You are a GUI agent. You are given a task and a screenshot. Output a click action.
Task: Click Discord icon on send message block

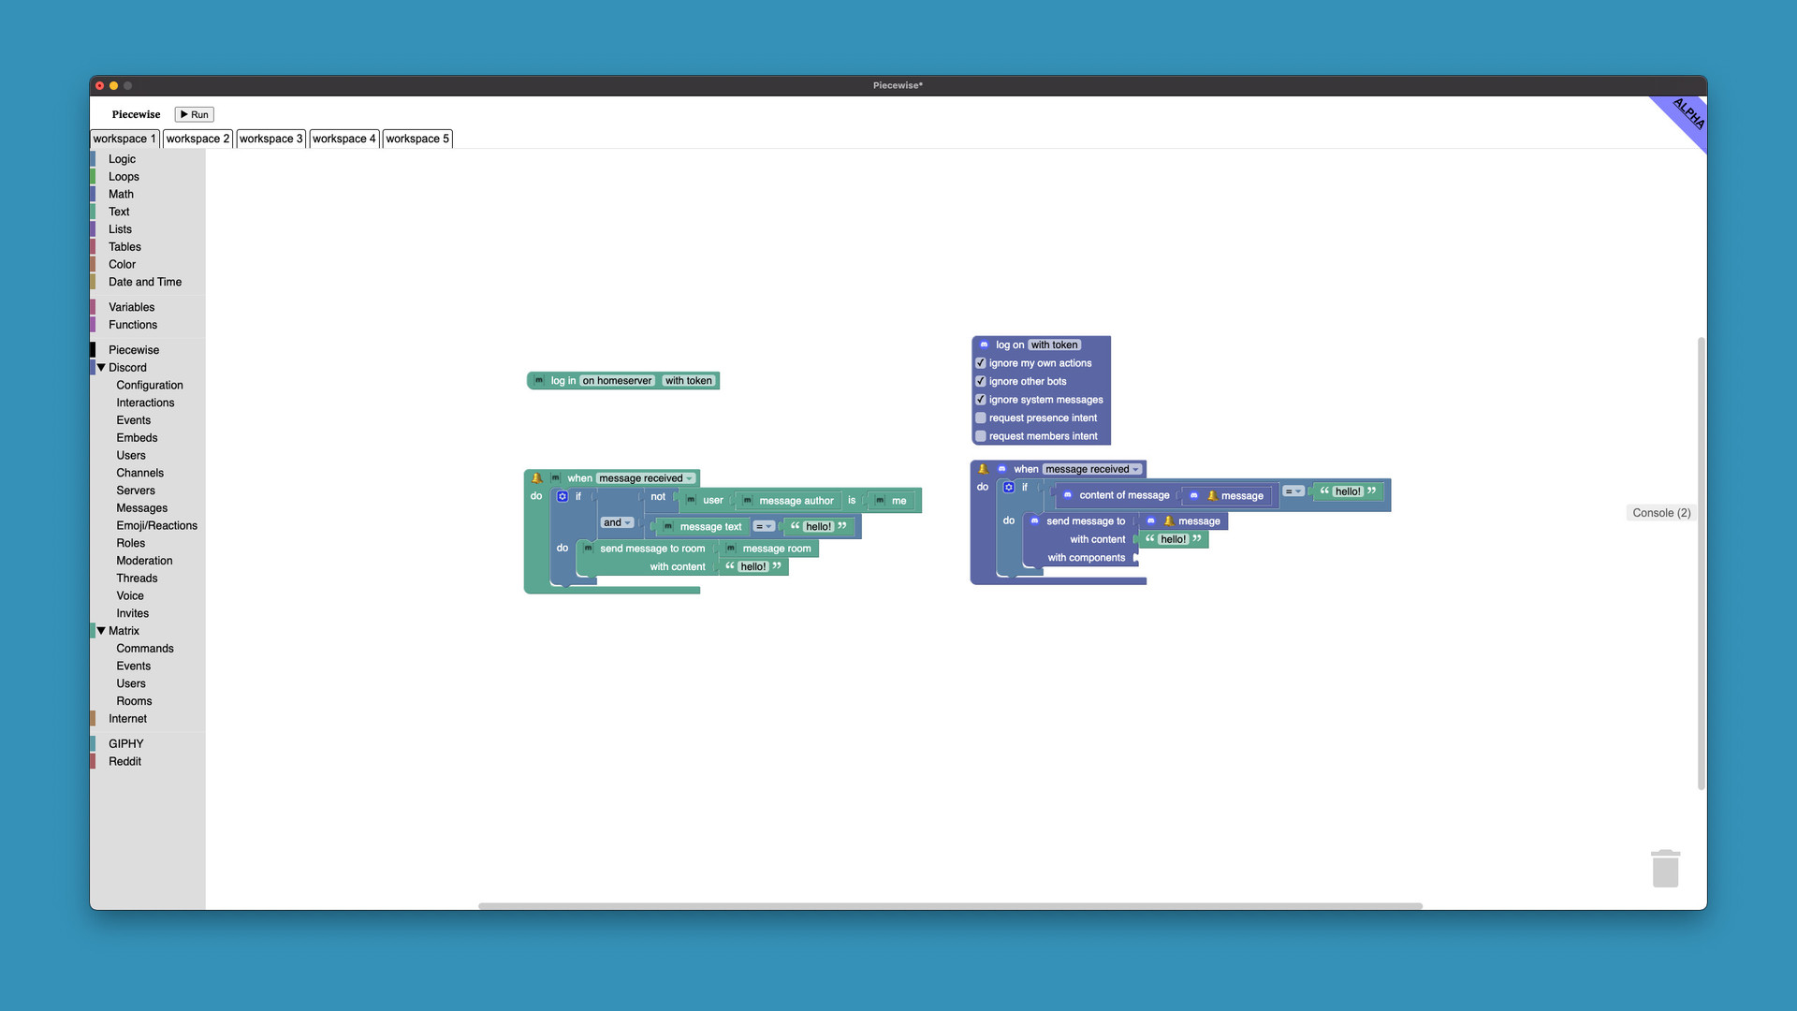(x=1034, y=521)
